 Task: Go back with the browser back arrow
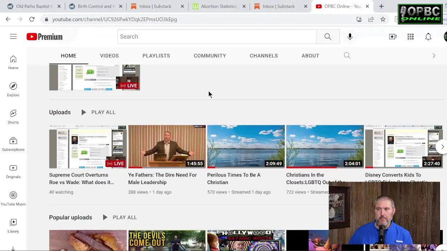click(8, 19)
